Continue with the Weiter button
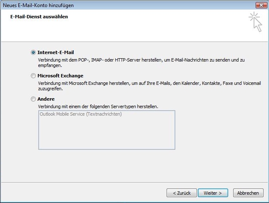This screenshot has height=203, width=269. 213,193
